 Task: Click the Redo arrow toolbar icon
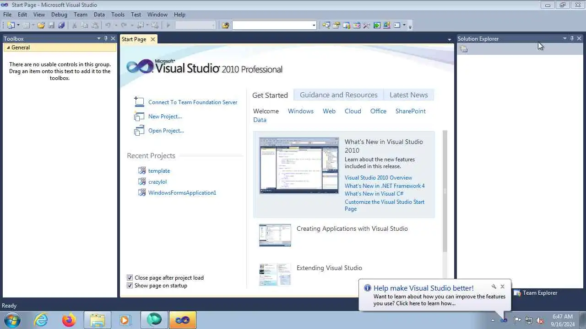[x=124, y=25]
